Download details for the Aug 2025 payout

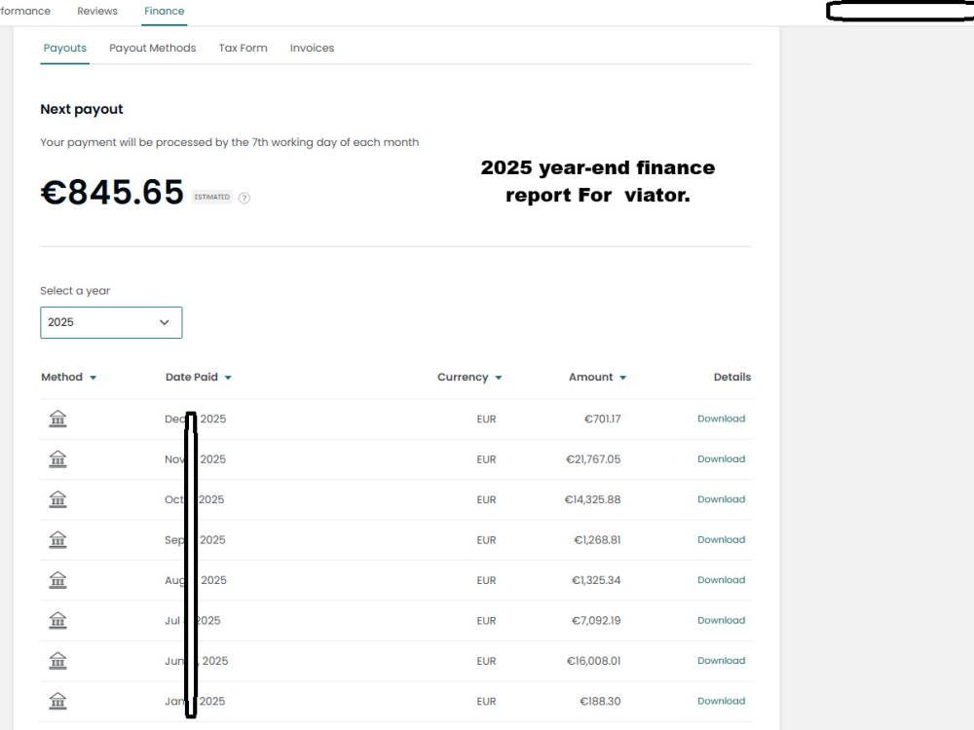point(721,580)
